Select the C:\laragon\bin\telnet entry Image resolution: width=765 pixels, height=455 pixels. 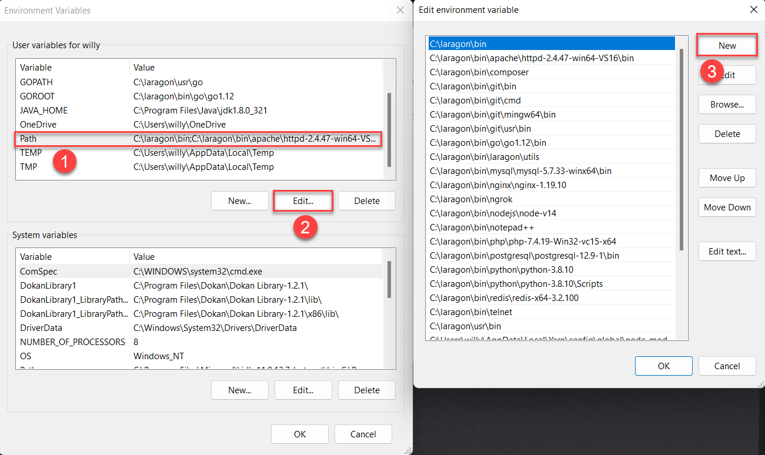(551, 312)
